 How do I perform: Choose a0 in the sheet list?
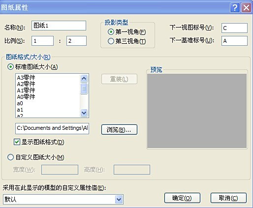coord(20,103)
